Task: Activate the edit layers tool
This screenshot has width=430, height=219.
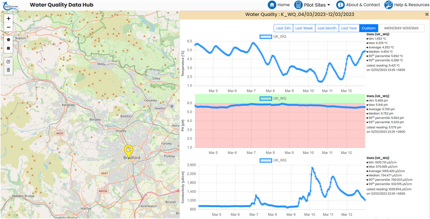Action: pyautogui.click(x=8, y=61)
